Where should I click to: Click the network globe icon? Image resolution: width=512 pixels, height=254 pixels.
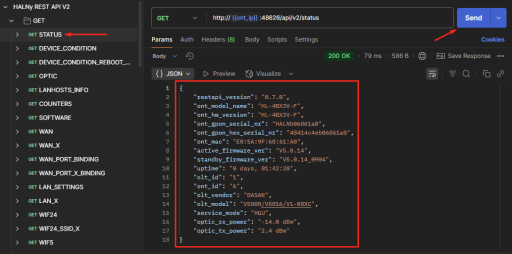pos(422,56)
